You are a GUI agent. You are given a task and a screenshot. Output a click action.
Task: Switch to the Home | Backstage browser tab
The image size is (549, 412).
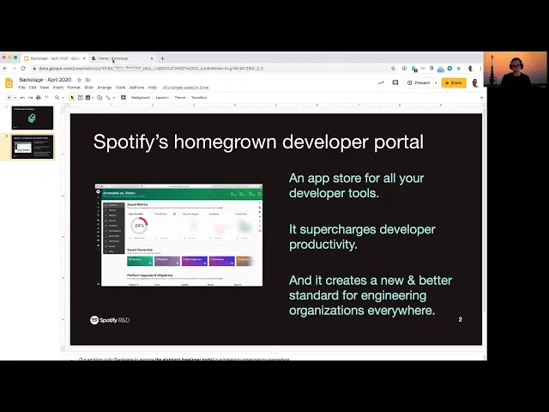[x=121, y=58]
